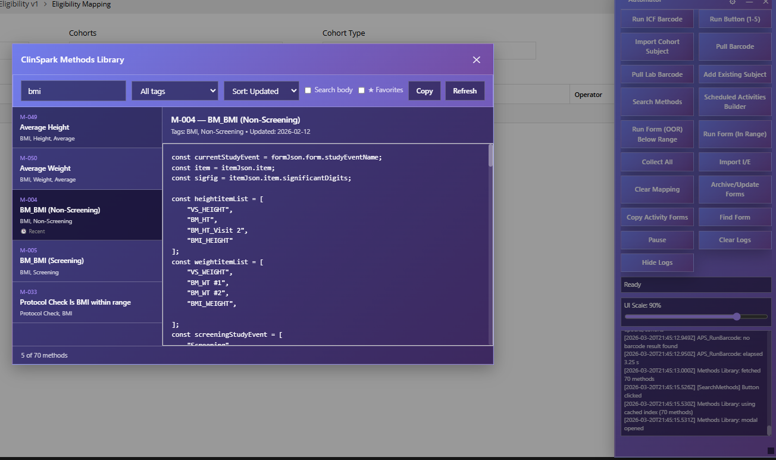Open Search Methods in Automator

(x=657, y=102)
